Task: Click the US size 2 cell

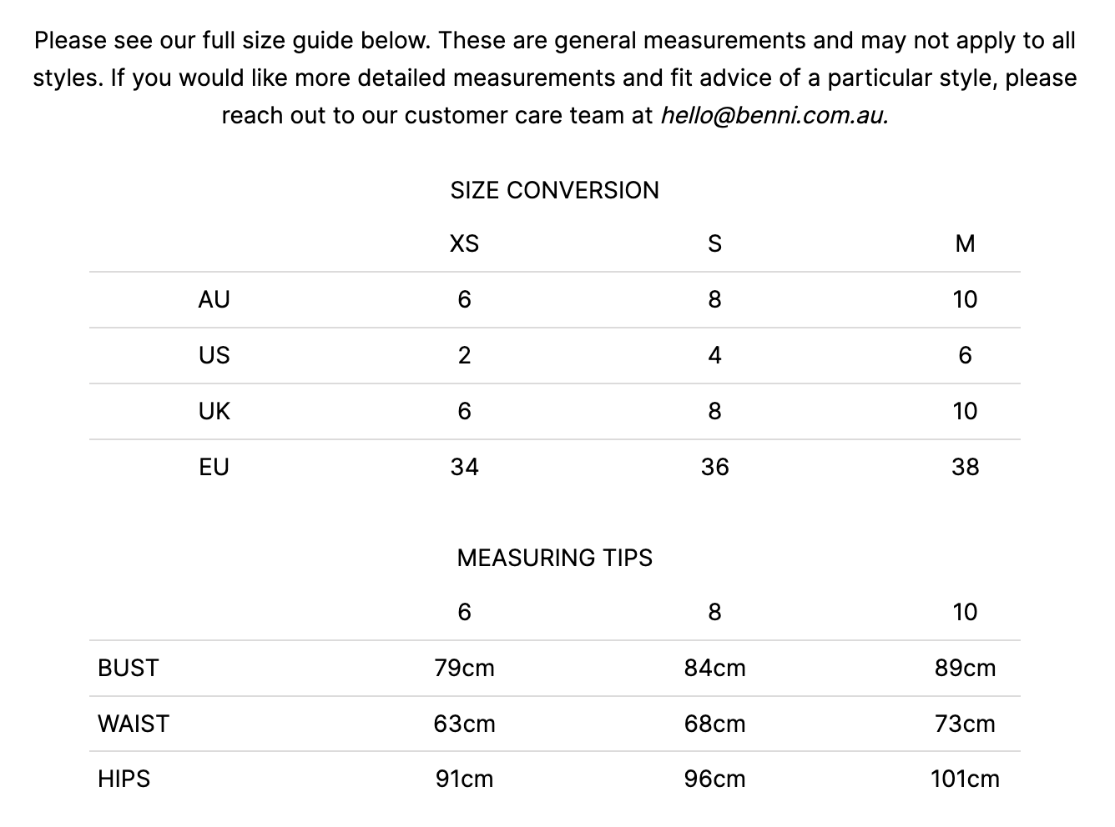Action: click(464, 355)
